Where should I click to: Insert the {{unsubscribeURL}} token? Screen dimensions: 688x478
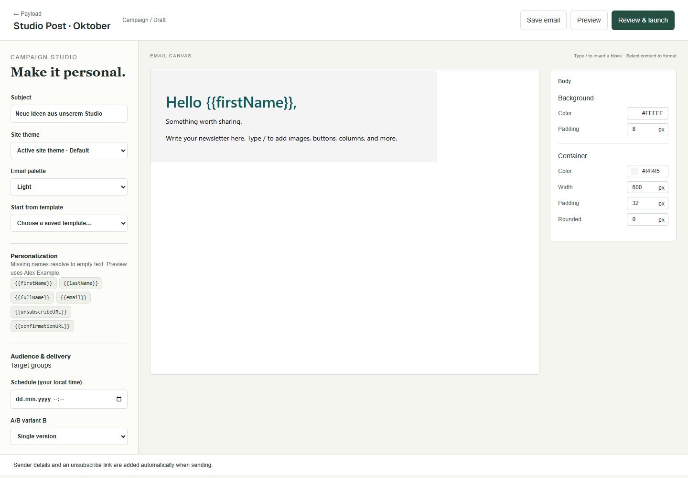click(41, 312)
